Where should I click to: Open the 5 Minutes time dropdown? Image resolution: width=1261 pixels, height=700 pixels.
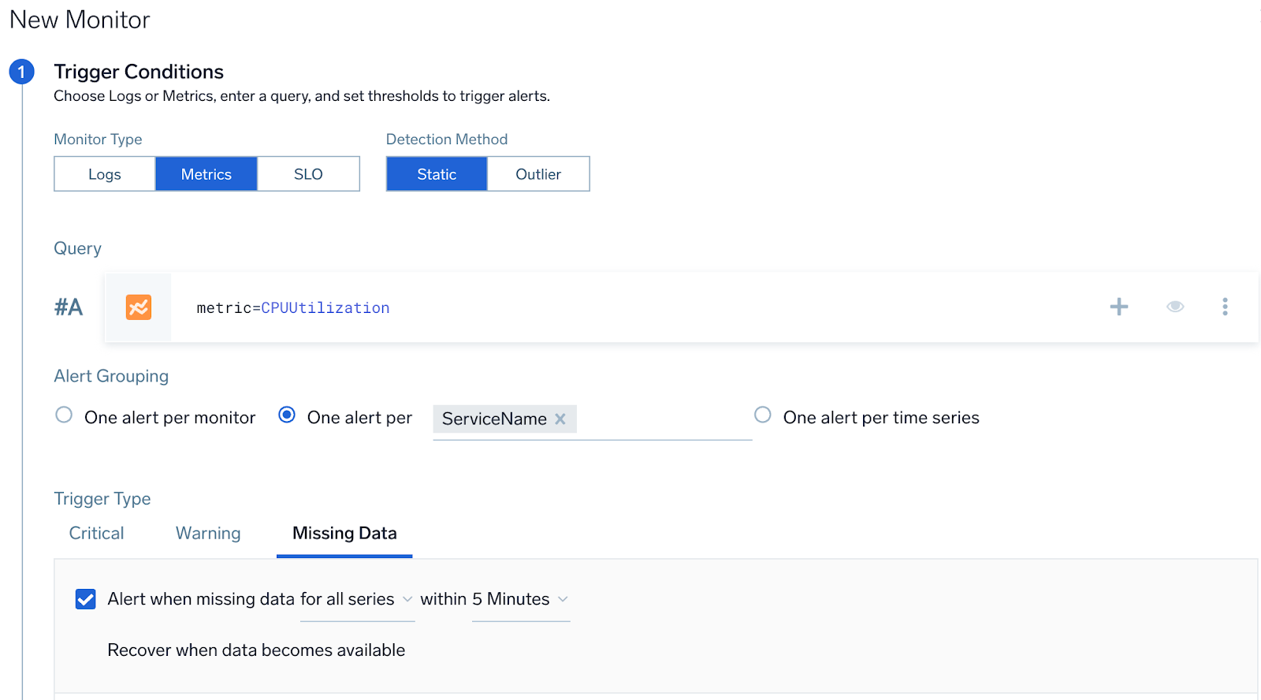520,600
